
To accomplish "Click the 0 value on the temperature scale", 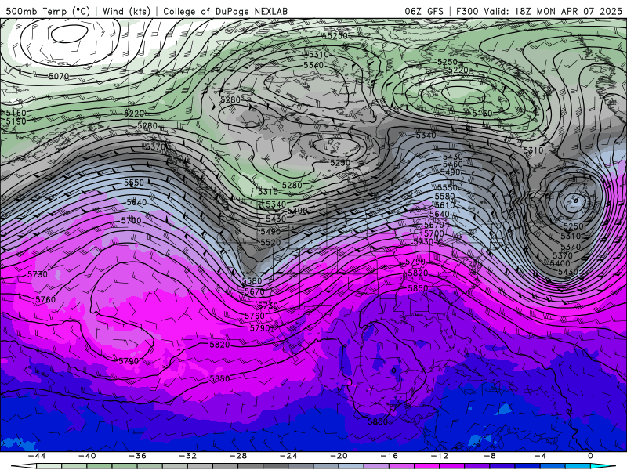I will (x=590, y=456).
